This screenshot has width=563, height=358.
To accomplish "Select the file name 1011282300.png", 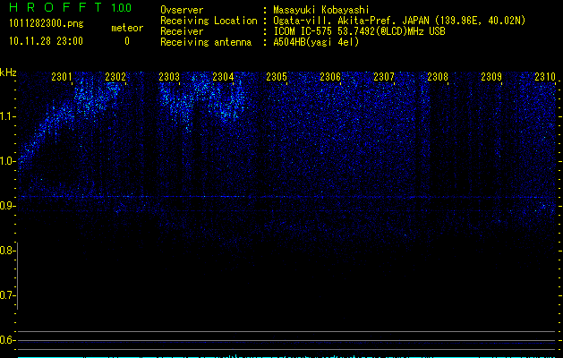I will click(47, 24).
